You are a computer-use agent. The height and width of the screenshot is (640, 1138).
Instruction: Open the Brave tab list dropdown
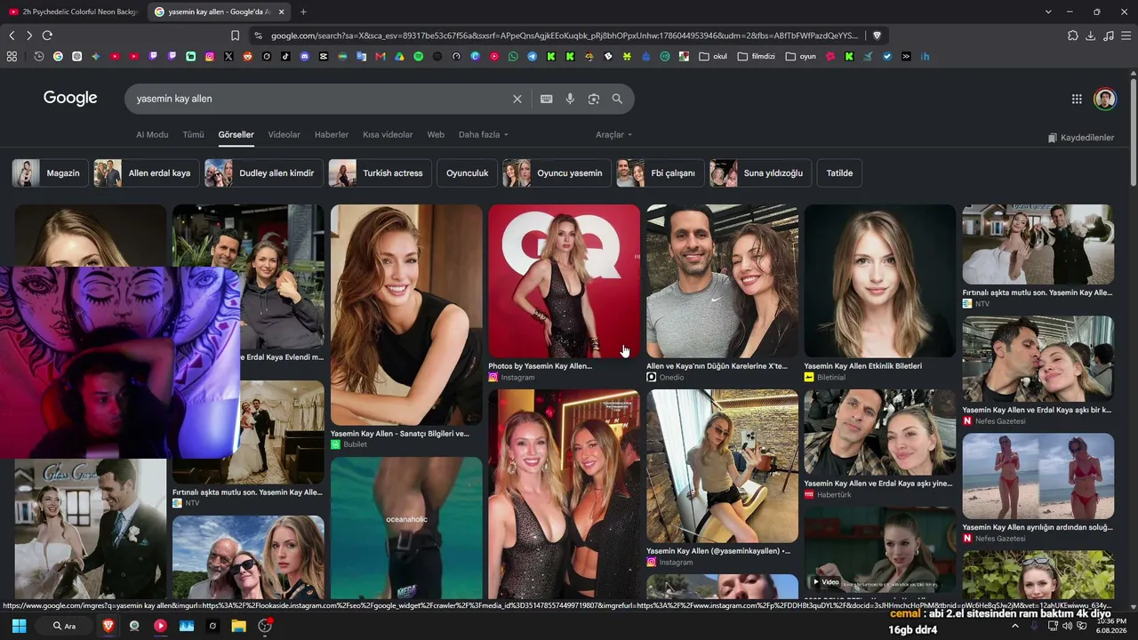1048,12
